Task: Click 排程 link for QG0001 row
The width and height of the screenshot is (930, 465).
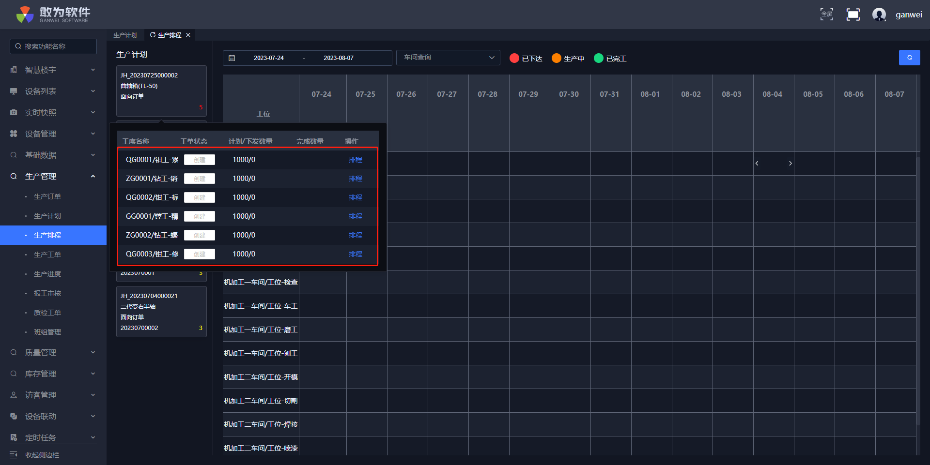Action: [x=355, y=160]
